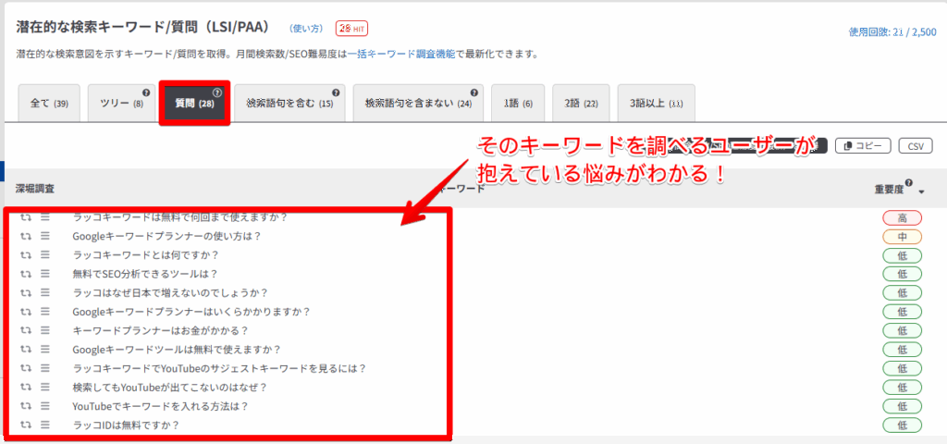Open the 検索語句を含まない (24) tab
Screen dimensions: 947x444
point(417,104)
